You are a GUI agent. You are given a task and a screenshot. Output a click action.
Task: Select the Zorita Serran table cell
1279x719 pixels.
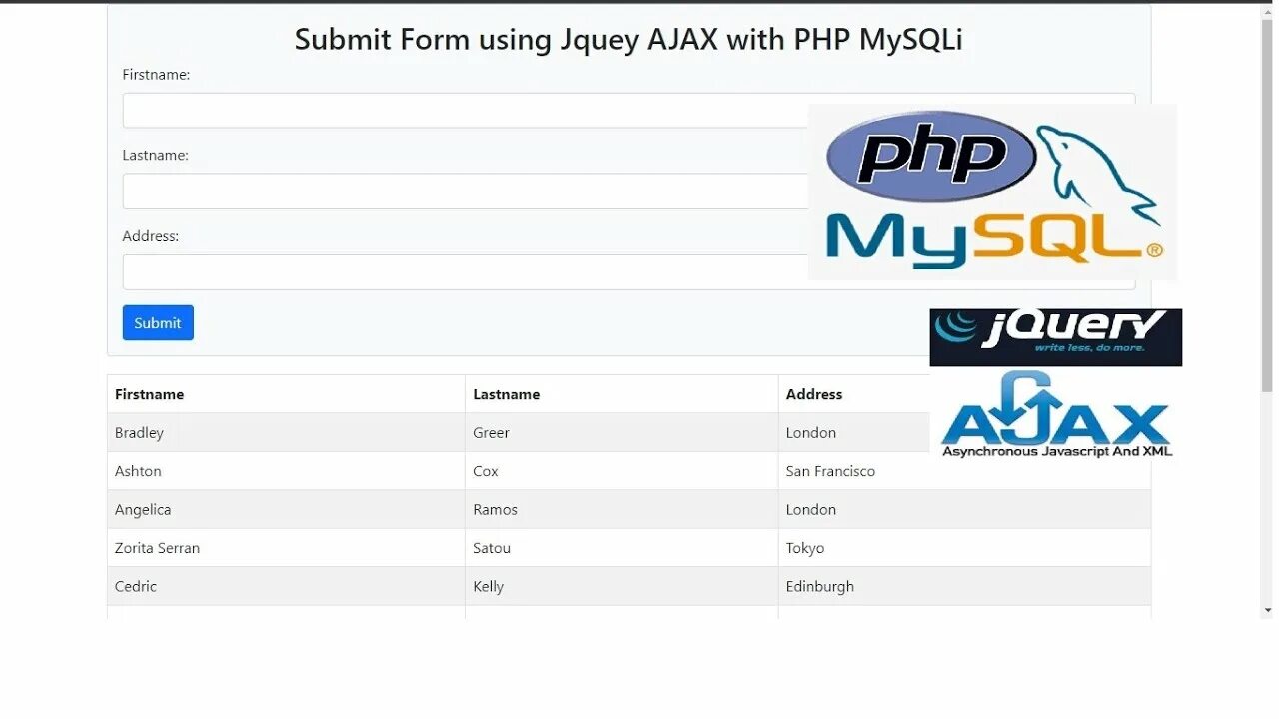tap(286, 548)
